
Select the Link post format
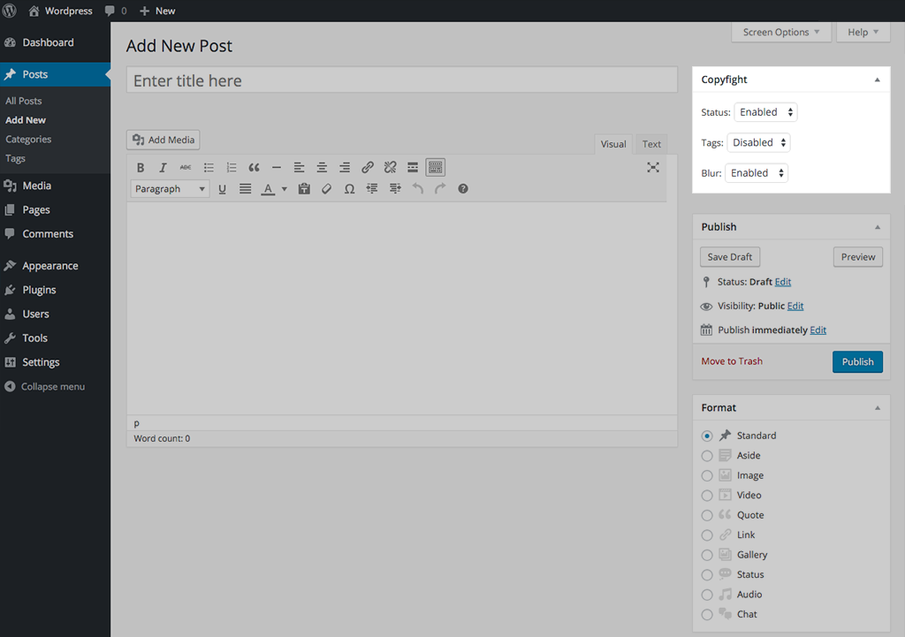pyautogui.click(x=707, y=535)
